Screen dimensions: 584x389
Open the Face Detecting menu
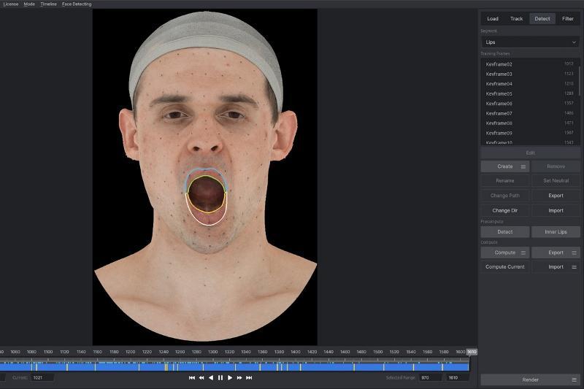click(77, 4)
